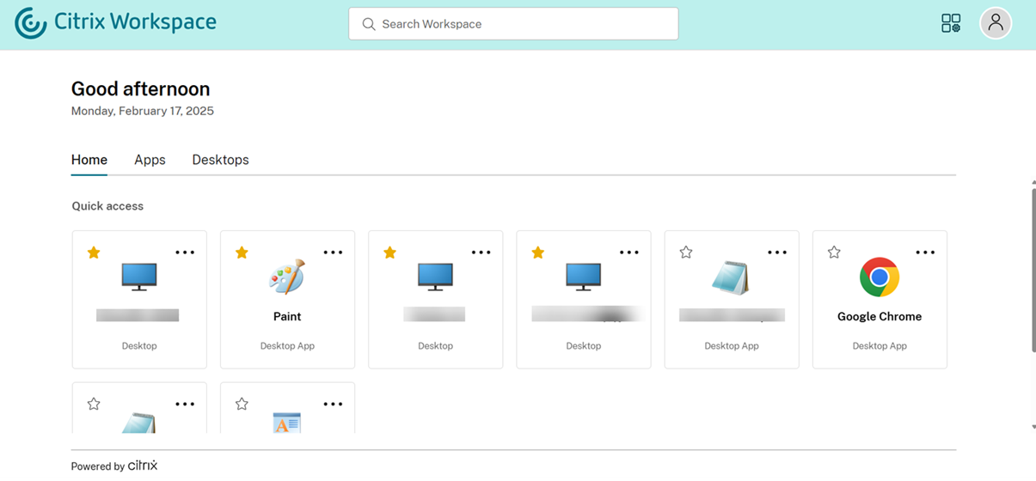Switch to the Apps tab
Viewport: 1036px width, 481px height.
(x=150, y=160)
